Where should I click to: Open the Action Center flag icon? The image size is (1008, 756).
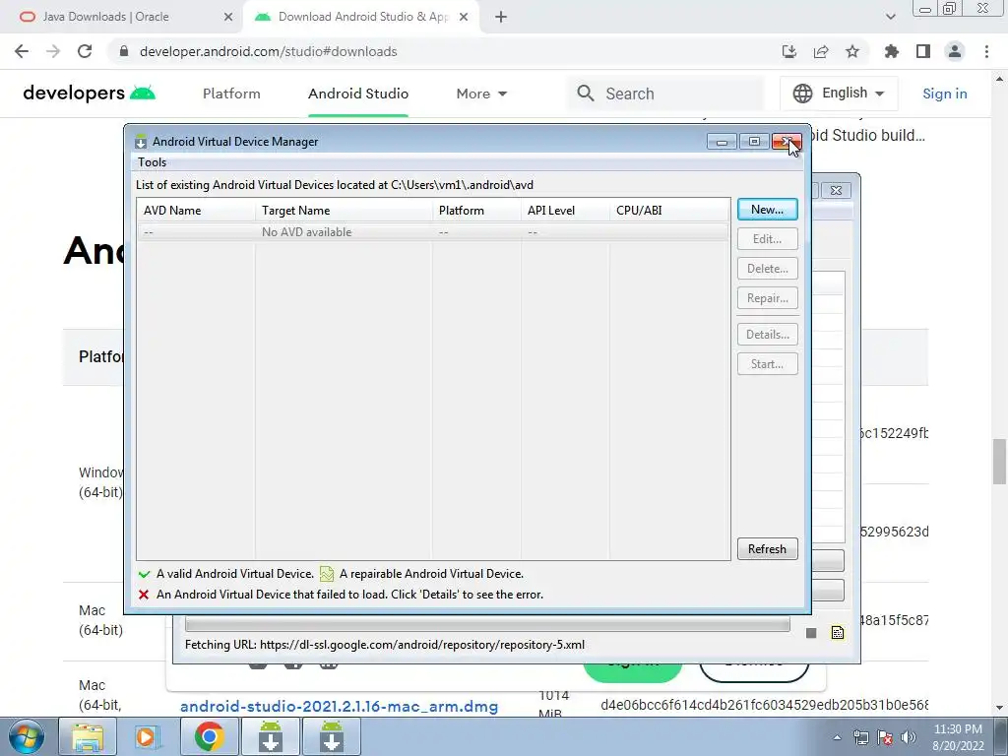tap(885, 737)
